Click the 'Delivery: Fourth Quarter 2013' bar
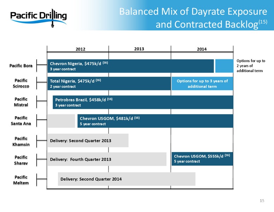This screenshot has height=212, width=274. [x=107, y=159]
